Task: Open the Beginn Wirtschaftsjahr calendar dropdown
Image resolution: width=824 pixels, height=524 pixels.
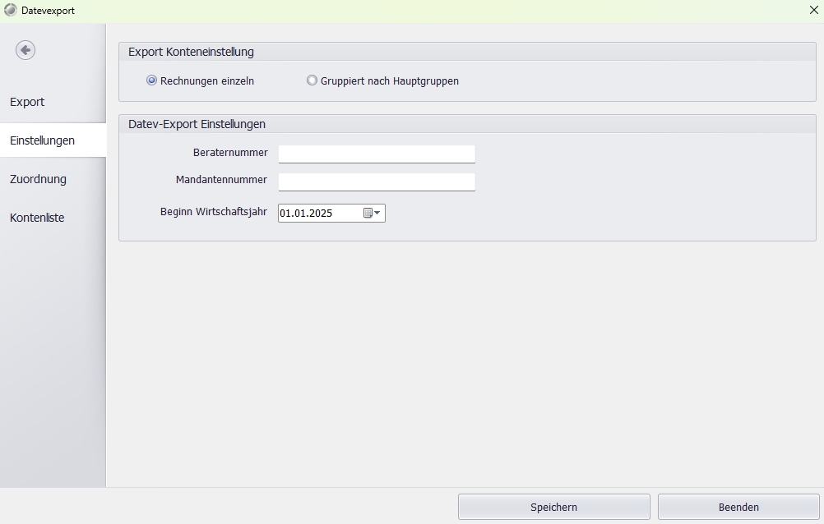Action: point(373,214)
